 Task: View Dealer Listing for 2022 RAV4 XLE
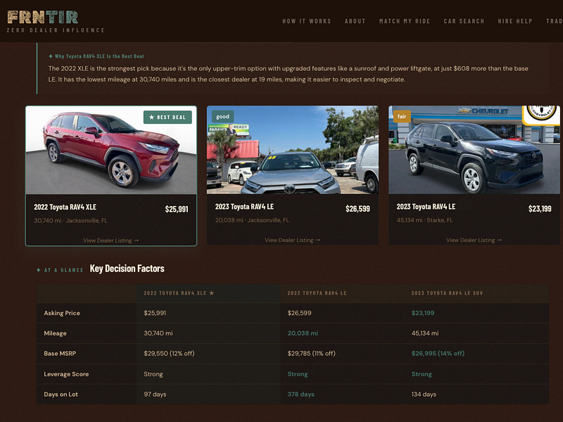pyautogui.click(x=111, y=241)
